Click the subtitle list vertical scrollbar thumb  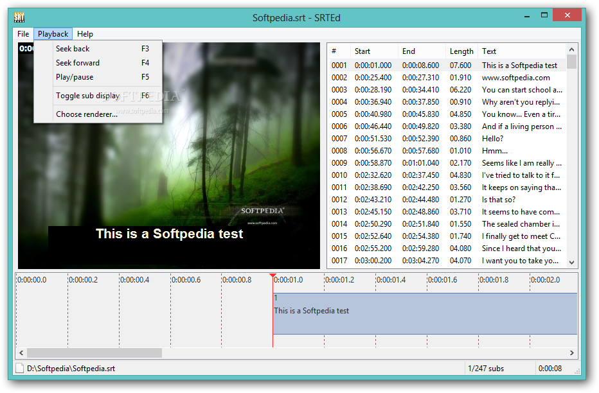(x=571, y=62)
